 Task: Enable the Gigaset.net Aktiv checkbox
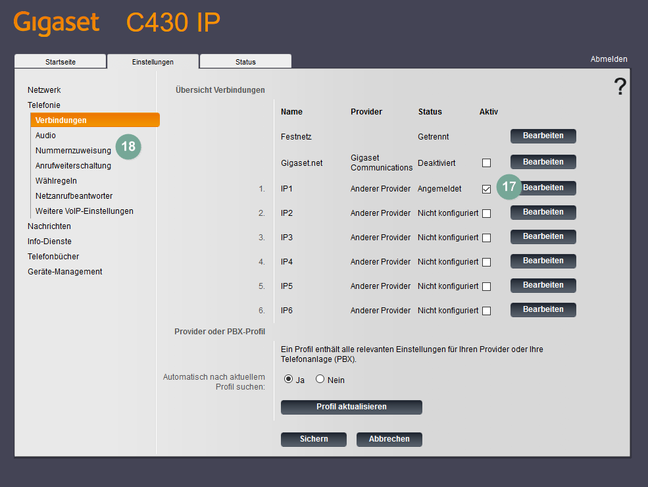486,163
